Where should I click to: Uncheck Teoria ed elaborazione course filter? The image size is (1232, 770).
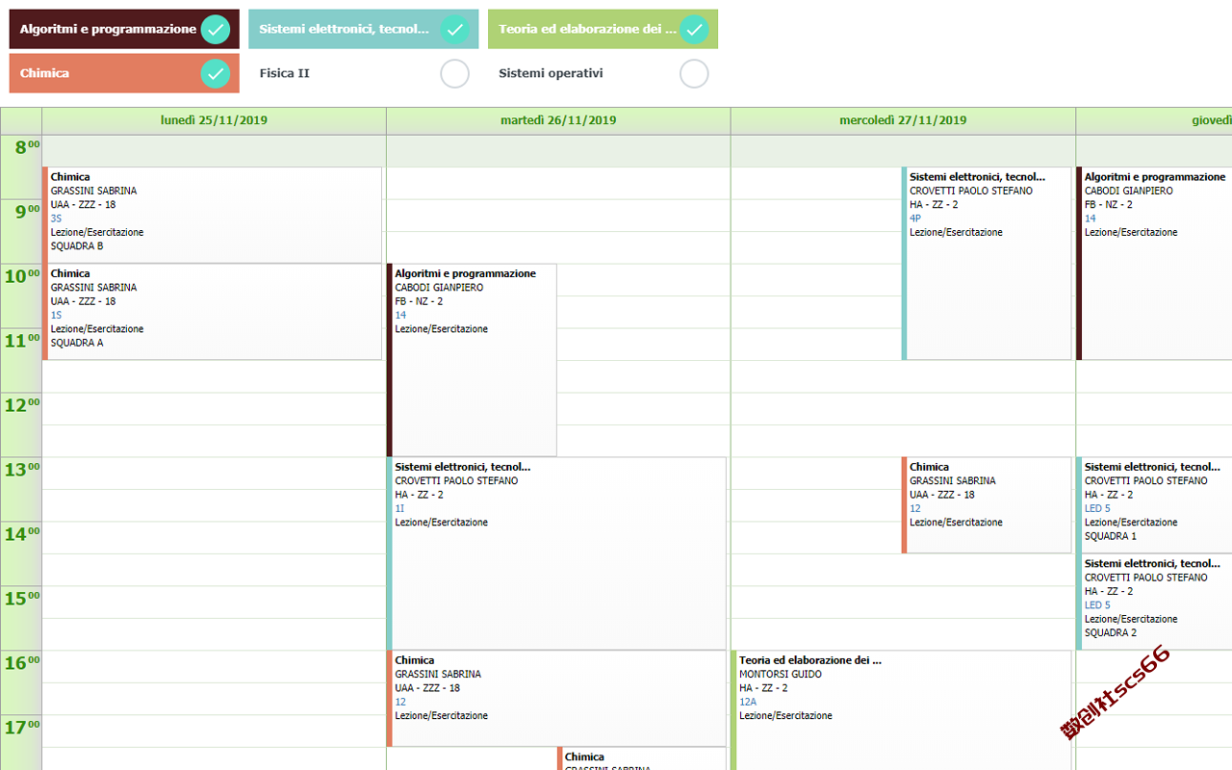pos(694,30)
